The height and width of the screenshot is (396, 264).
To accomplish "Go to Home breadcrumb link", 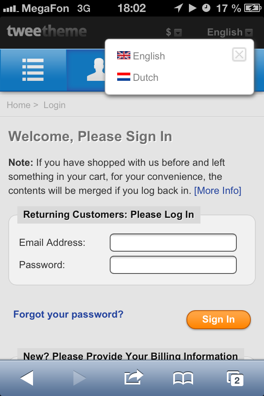I will pyautogui.click(x=19, y=105).
